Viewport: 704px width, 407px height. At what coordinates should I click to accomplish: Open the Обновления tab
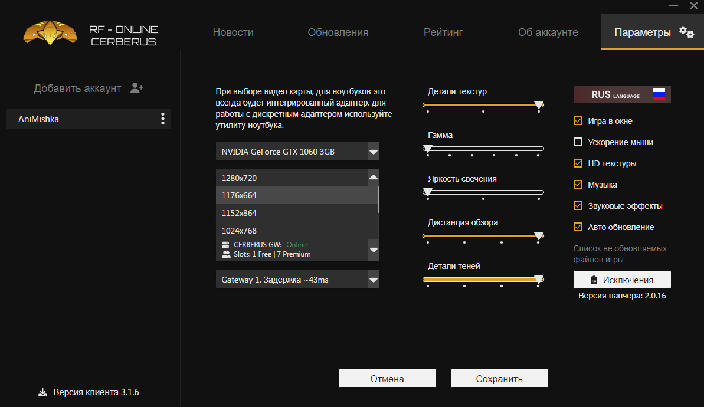338,32
